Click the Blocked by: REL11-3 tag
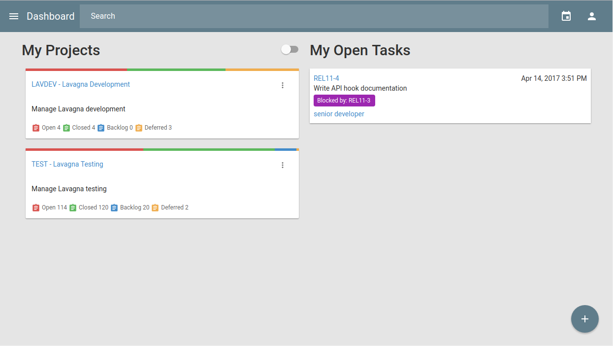Image resolution: width=613 pixels, height=346 pixels. [x=344, y=101]
